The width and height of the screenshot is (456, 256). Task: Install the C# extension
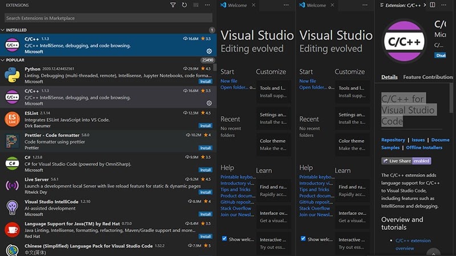[x=205, y=170]
